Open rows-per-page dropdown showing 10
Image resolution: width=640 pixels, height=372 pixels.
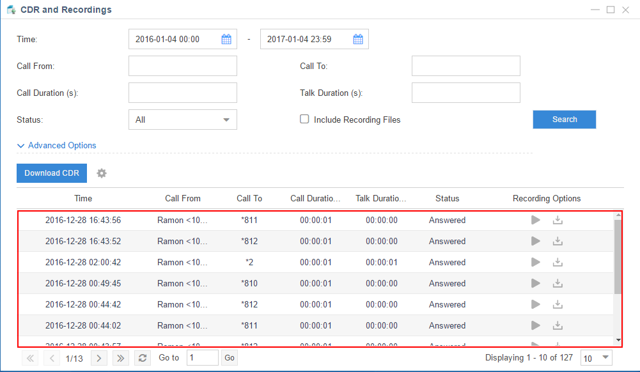tap(596, 358)
